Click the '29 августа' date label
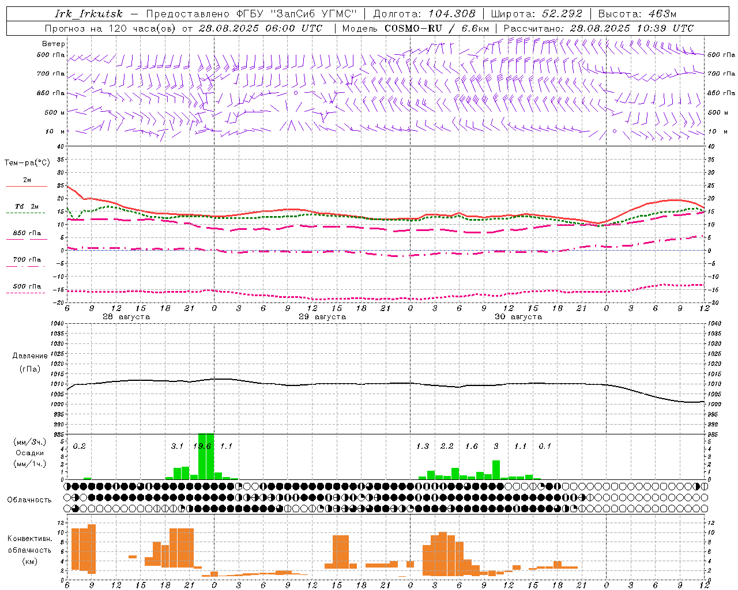The image size is (738, 590). (322, 317)
